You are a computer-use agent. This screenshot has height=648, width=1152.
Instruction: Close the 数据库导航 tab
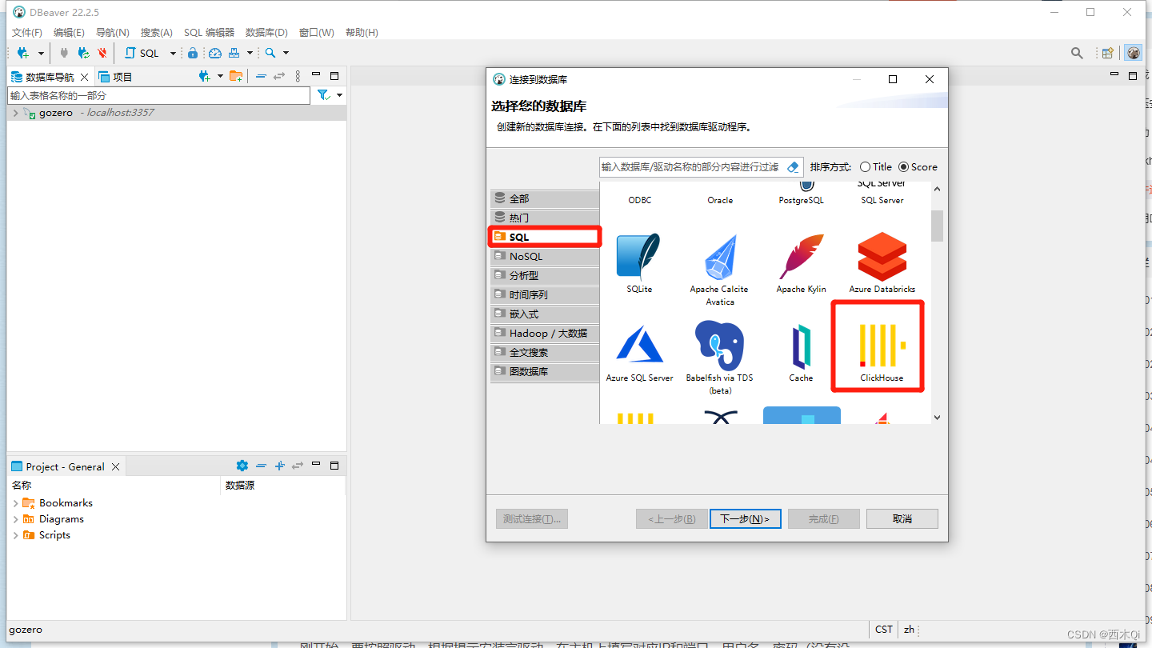coord(85,77)
